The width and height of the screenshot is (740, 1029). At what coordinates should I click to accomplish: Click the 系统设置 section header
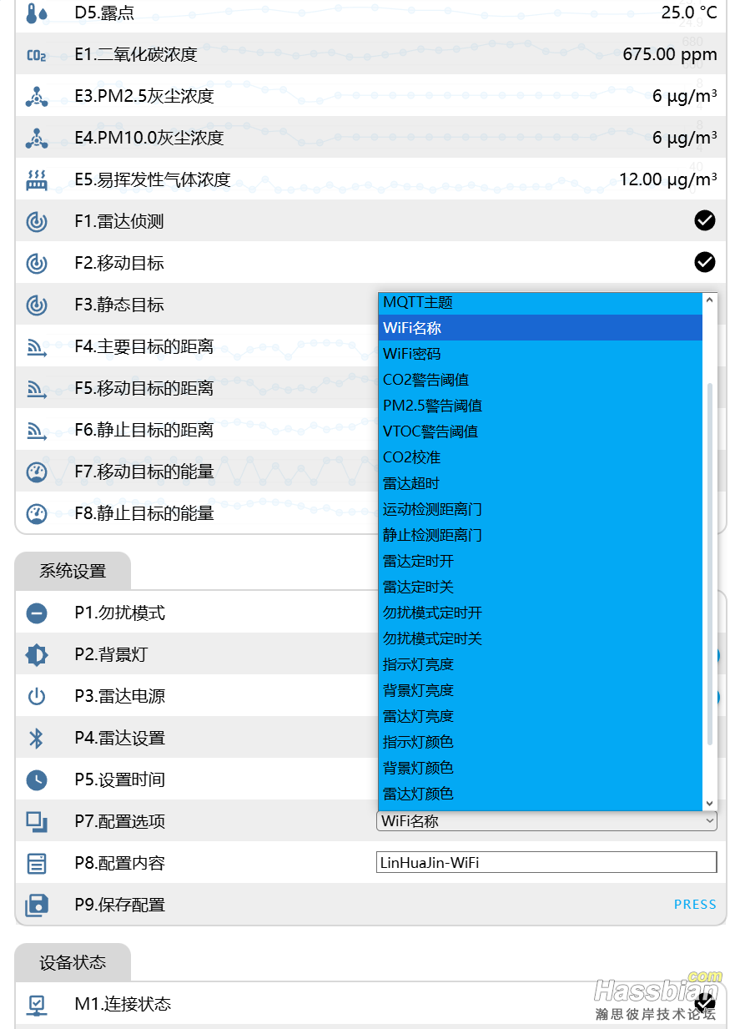(x=73, y=572)
